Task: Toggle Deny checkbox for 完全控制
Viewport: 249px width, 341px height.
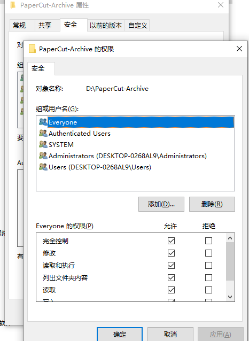Action: click(x=208, y=241)
